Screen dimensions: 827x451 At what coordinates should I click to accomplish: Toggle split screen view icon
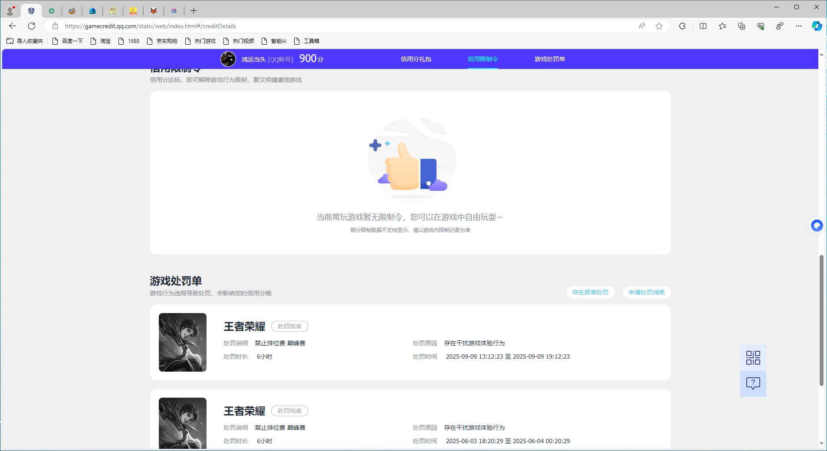pyautogui.click(x=703, y=26)
